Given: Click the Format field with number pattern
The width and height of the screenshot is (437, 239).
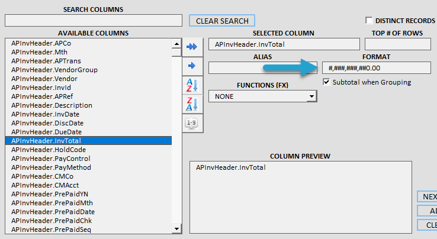Looking at the screenshot, I should coord(376,68).
